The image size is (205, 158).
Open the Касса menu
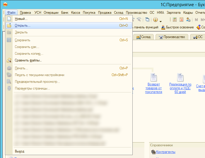pyautogui.click(x=76, y=13)
